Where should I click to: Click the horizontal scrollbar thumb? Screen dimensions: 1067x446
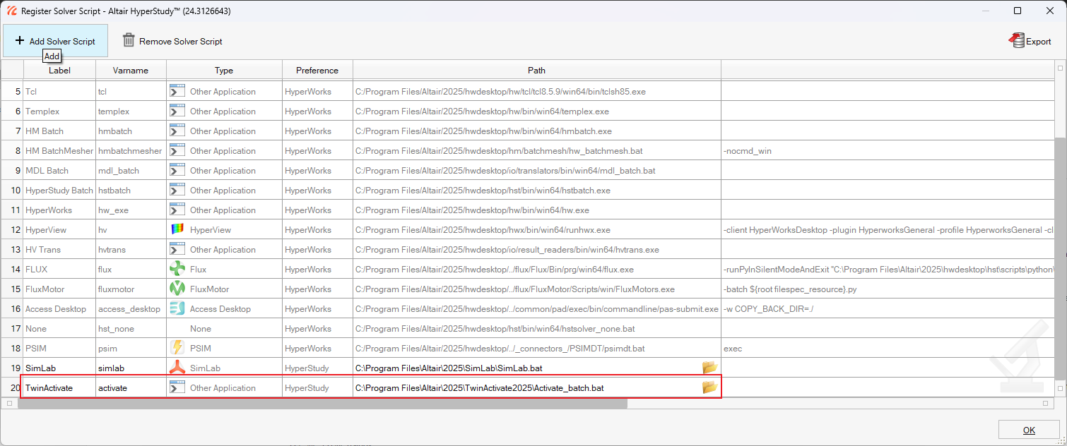coord(322,403)
